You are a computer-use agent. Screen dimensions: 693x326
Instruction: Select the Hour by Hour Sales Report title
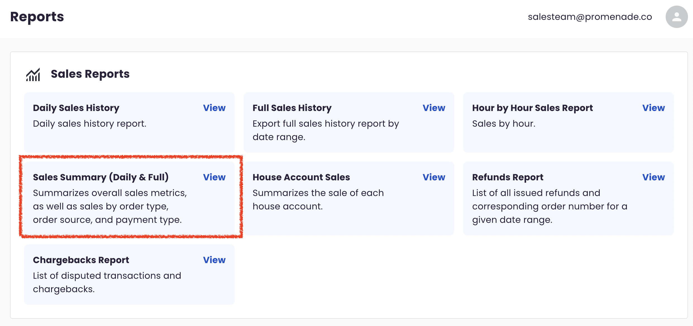coord(532,108)
